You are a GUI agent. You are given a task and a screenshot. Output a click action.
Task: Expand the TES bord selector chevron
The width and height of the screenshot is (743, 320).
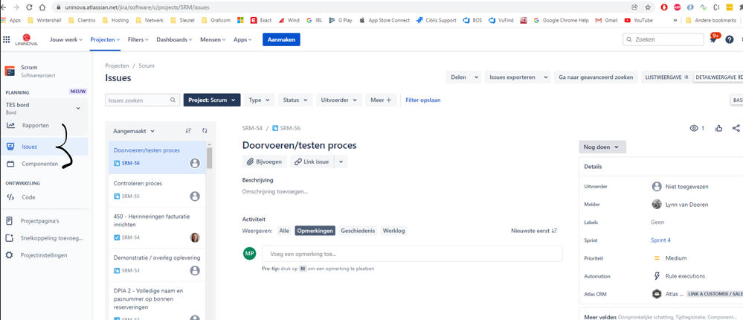point(78,109)
